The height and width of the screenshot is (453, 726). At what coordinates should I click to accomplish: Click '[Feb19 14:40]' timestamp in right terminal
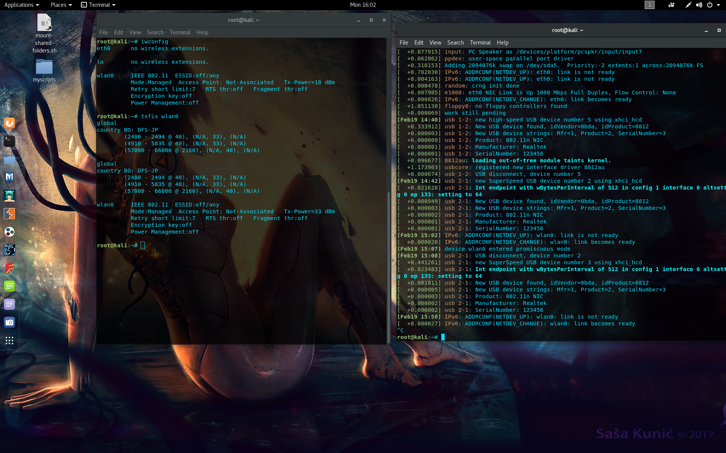point(419,120)
